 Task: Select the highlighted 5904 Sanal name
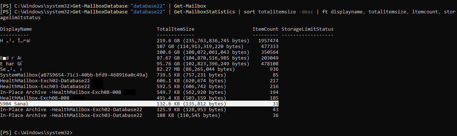point(15,104)
